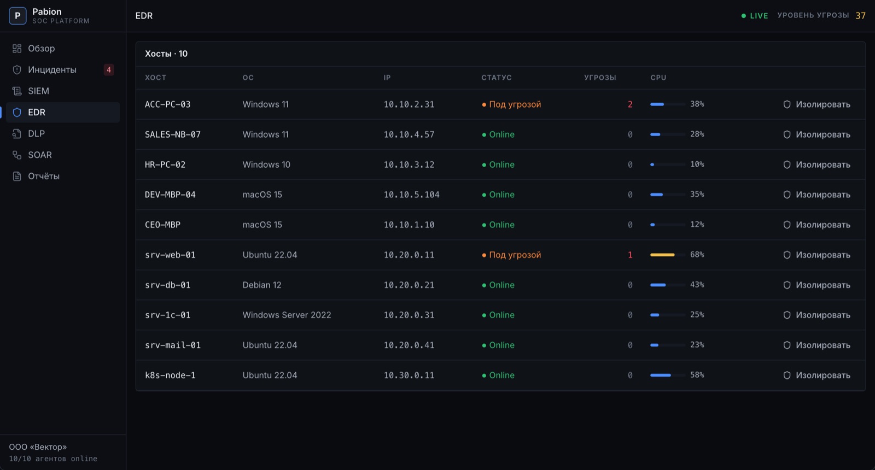
Task: Click the shield icon in ACC-PC-03 row
Action: (787, 104)
